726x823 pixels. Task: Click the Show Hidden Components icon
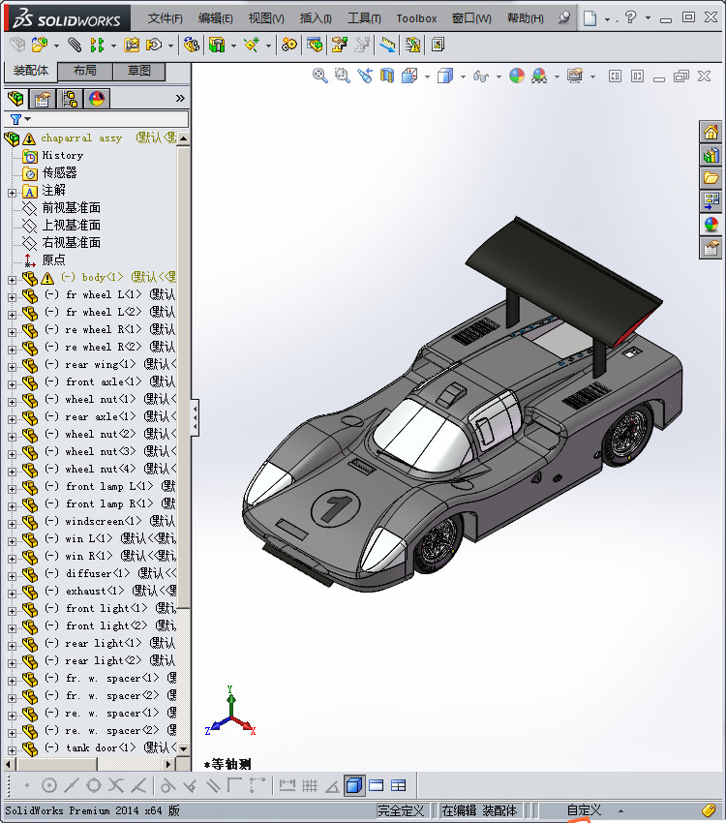click(x=191, y=46)
